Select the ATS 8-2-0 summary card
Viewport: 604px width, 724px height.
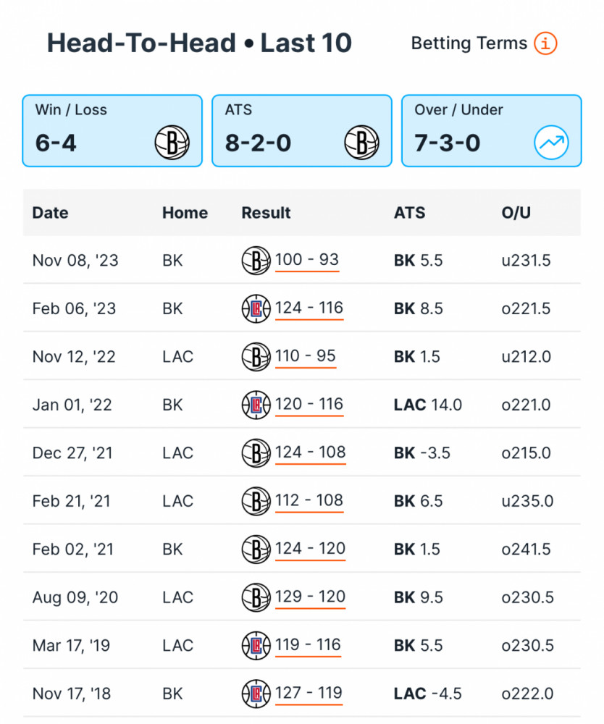pyautogui.click(x=302, y=130)
